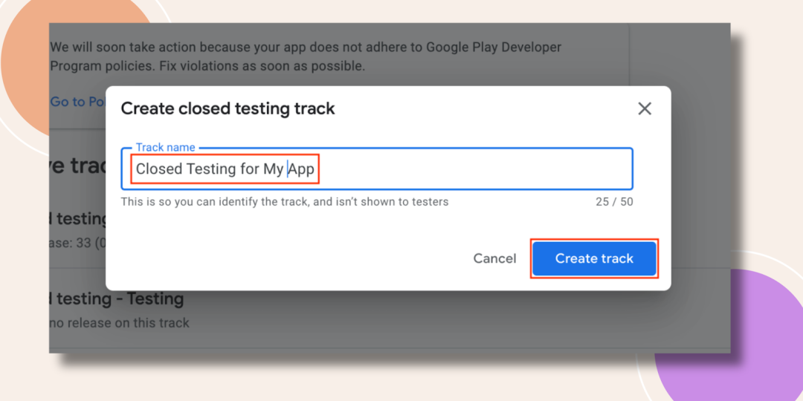Focus the Track name input field

[x=377, y=169]
